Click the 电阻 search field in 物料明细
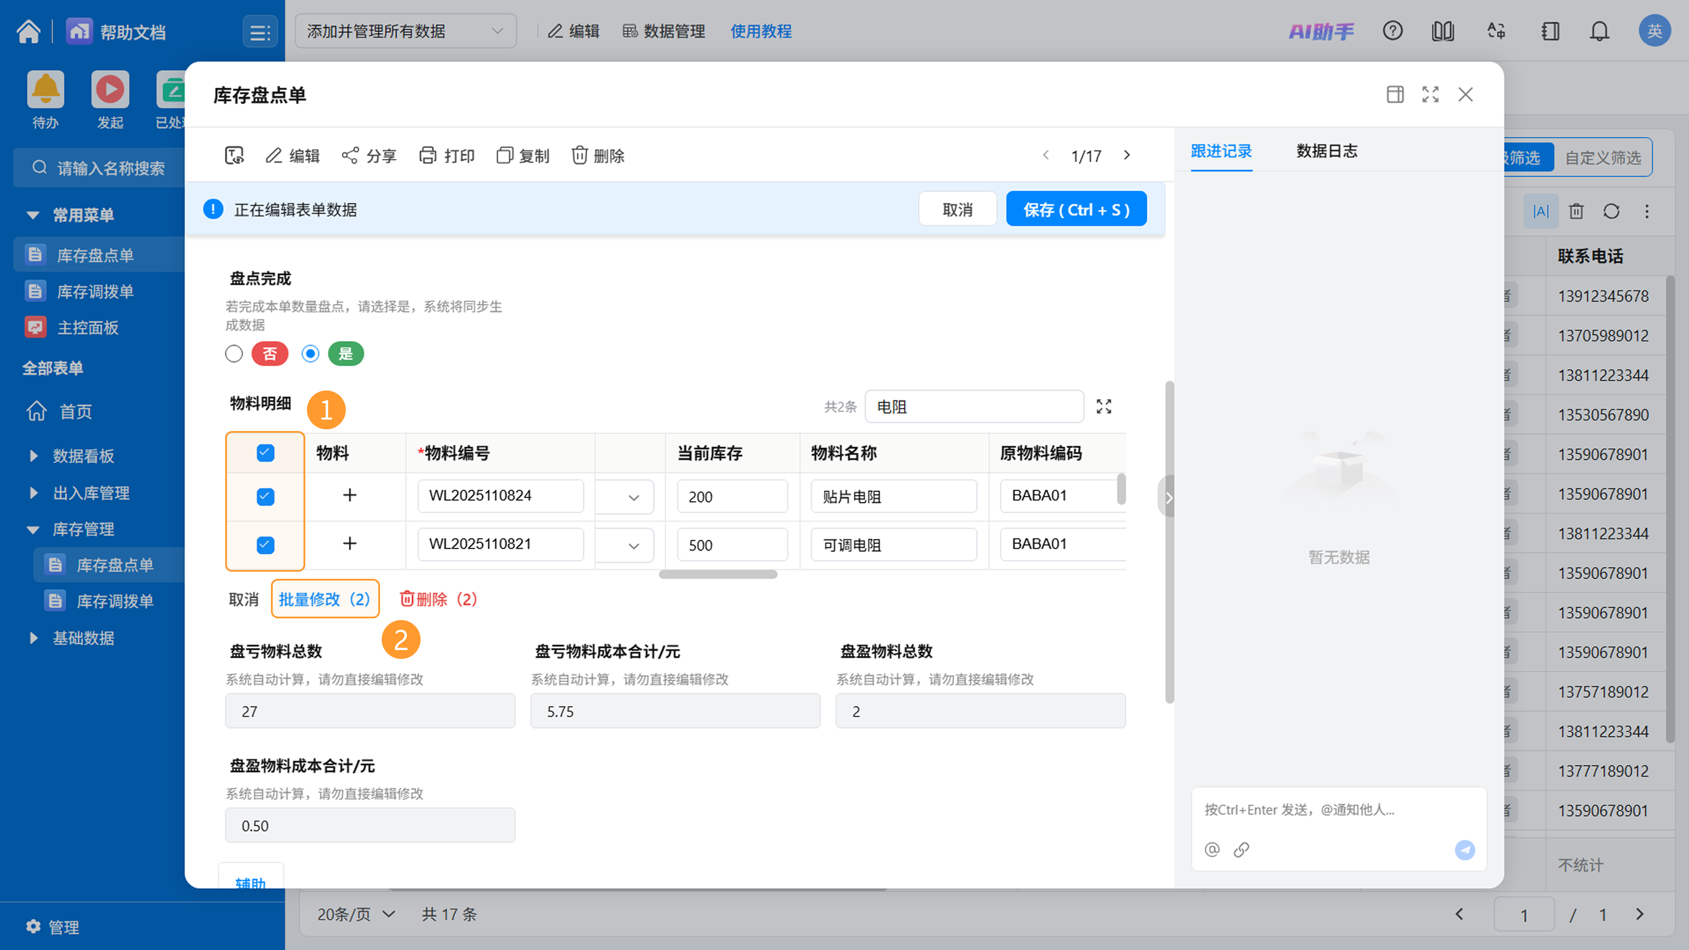This screenshot has width=1689, height=950. point(974,406)
